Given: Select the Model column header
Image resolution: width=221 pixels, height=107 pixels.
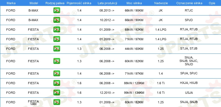Looking at the screenshot, I should pyautogui.click(x=34, y=3).
